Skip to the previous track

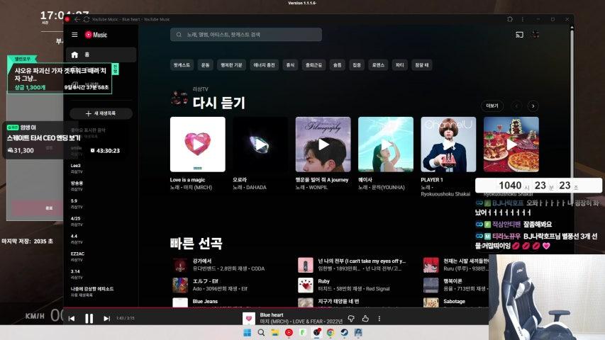(x=72, y=319)
